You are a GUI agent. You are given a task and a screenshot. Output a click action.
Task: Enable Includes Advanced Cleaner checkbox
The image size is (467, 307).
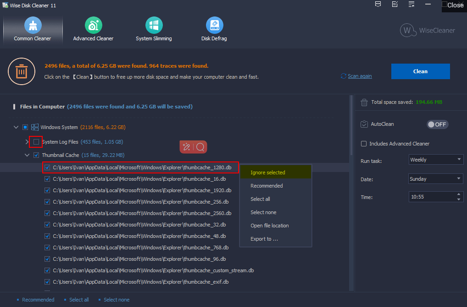click(364, 144)
